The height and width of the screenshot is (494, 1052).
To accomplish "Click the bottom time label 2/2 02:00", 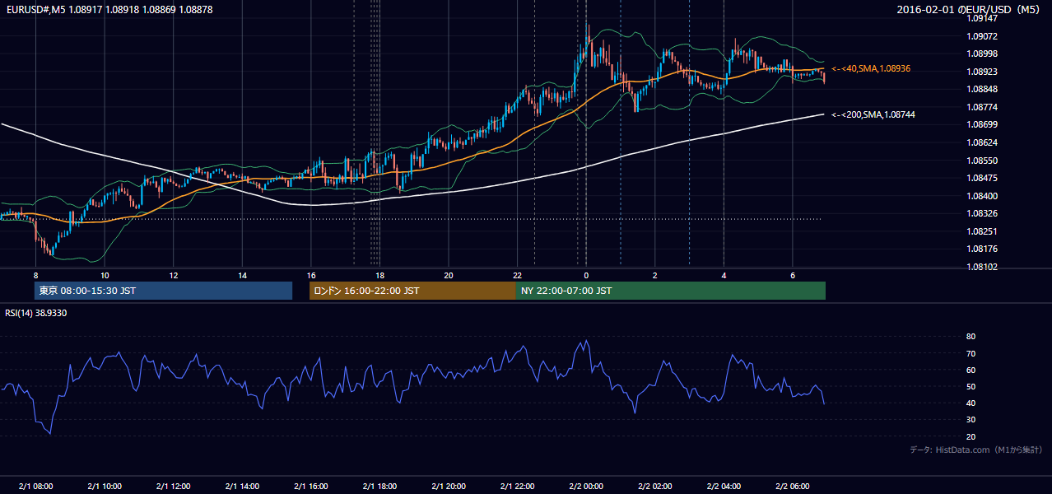I will point(654,486).
